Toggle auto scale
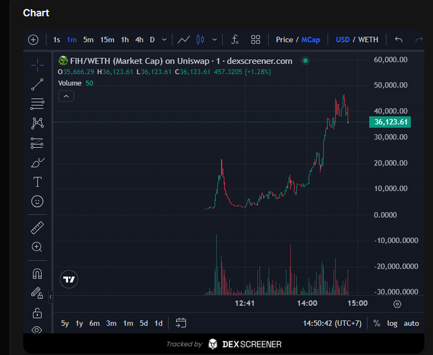This screenshot has height=355, width=433. [411, 323]
